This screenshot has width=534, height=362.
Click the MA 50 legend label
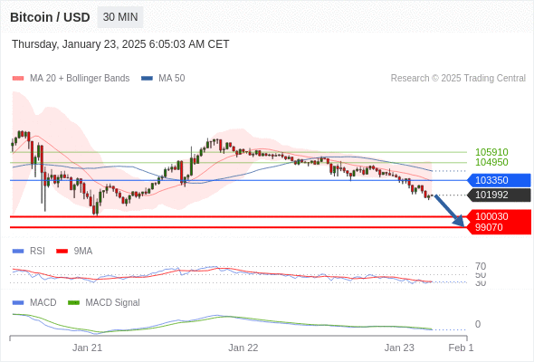172,79
